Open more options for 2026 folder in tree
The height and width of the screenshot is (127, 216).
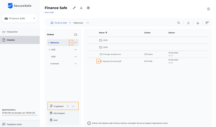click(76, 57)
